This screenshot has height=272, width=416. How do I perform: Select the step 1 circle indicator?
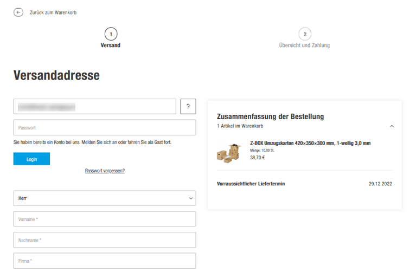[111, 34]
